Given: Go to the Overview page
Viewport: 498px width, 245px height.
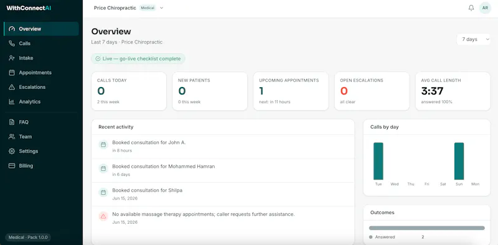Looking at the screenshot, I should [41, 29].
